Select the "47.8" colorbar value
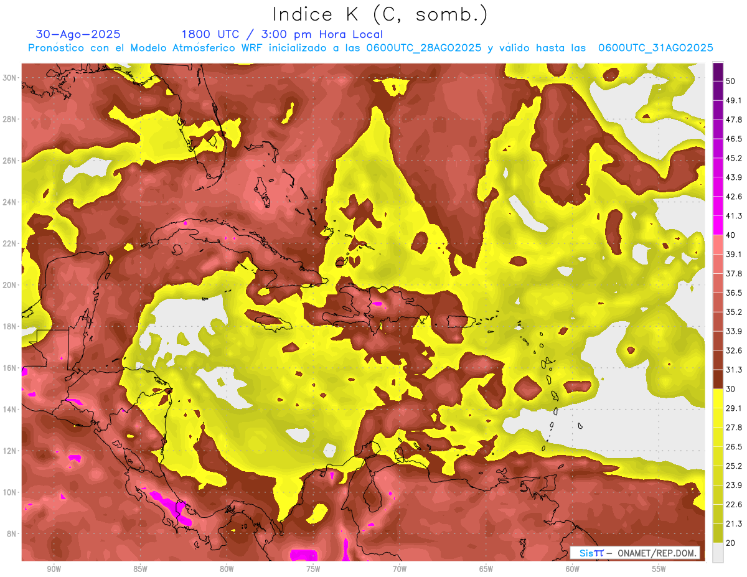The image size is (747, 577). [733, 120]
